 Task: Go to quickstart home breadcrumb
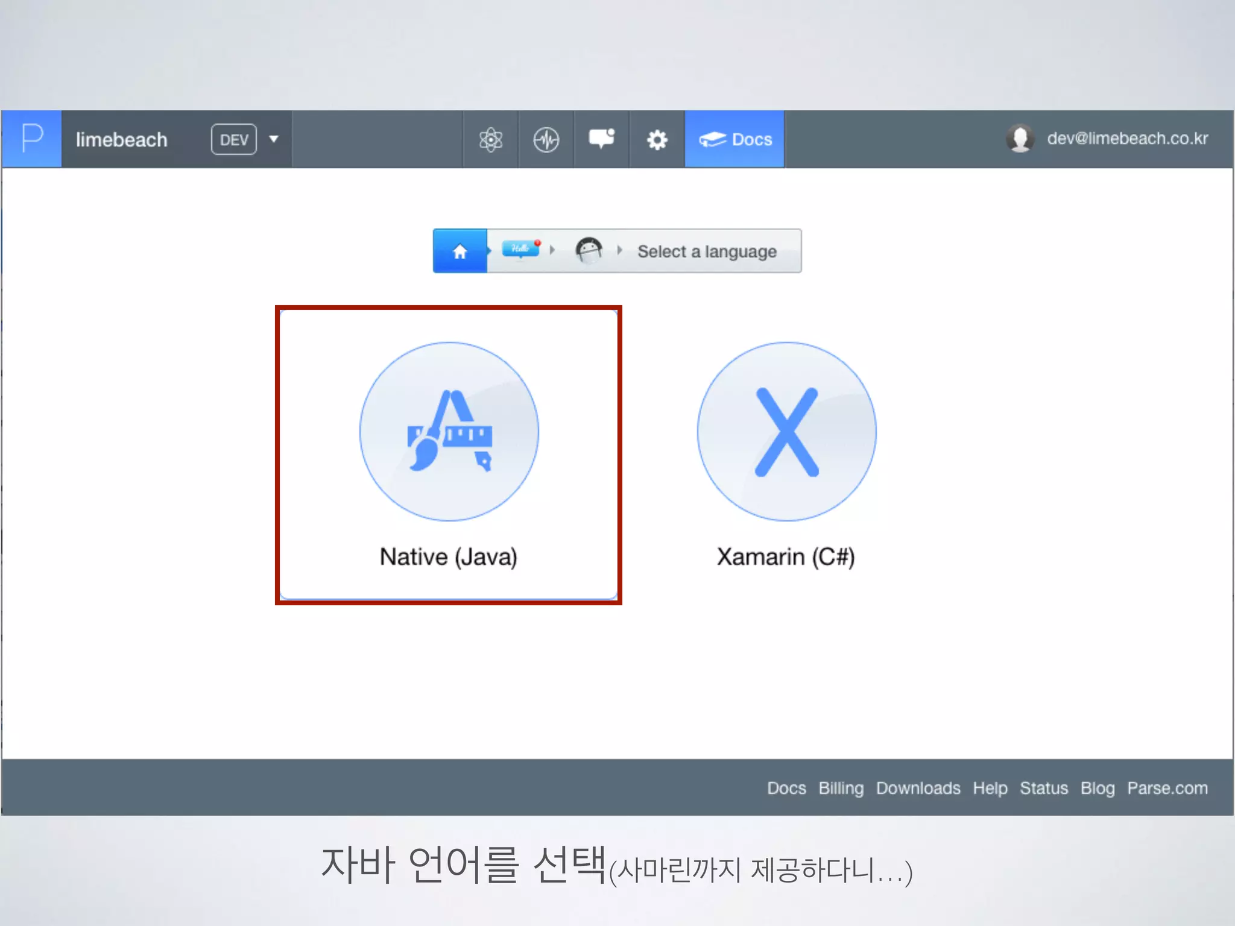[x=460, y=251]
